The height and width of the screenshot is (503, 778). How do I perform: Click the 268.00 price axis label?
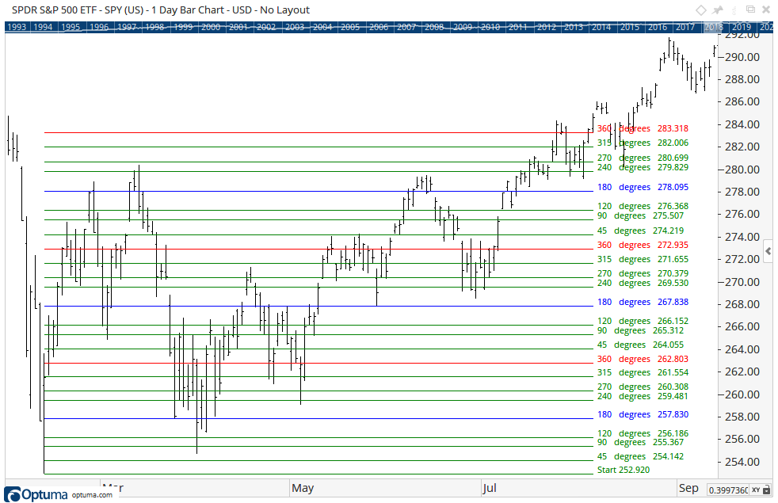(742, 304)
